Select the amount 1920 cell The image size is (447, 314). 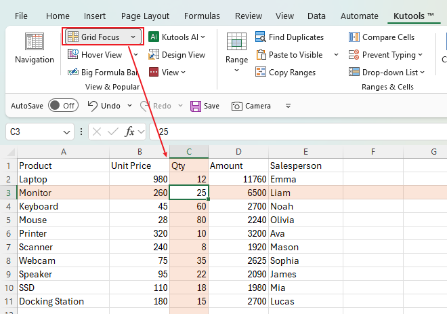coord(238,247)
